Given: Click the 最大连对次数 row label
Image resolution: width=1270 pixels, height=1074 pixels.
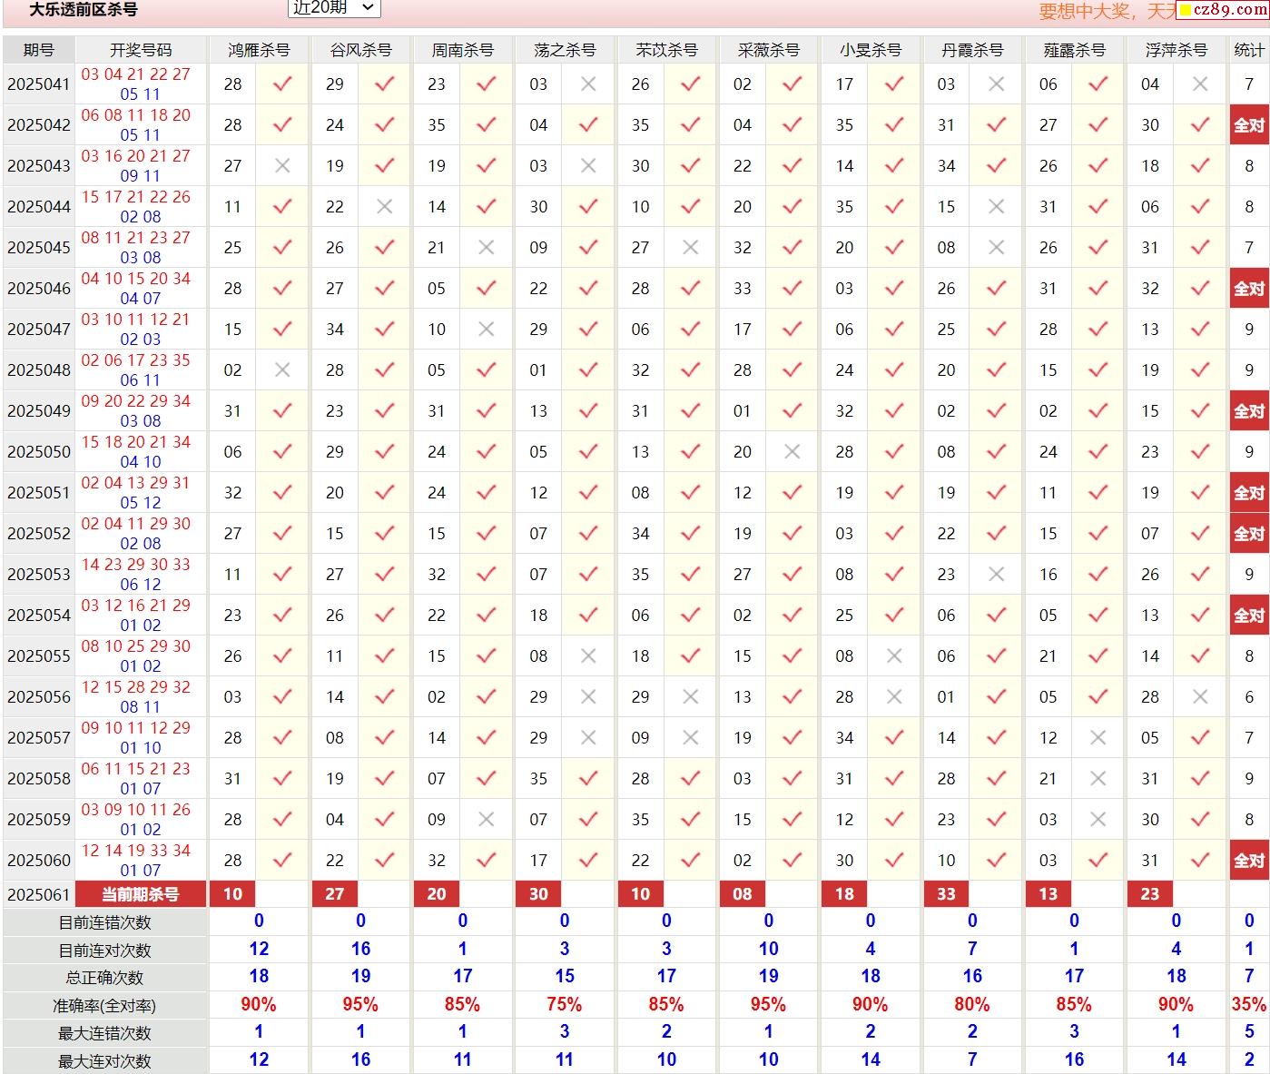Looking at the screenshot, I should pyautogui.click(x=105, y=1062).
